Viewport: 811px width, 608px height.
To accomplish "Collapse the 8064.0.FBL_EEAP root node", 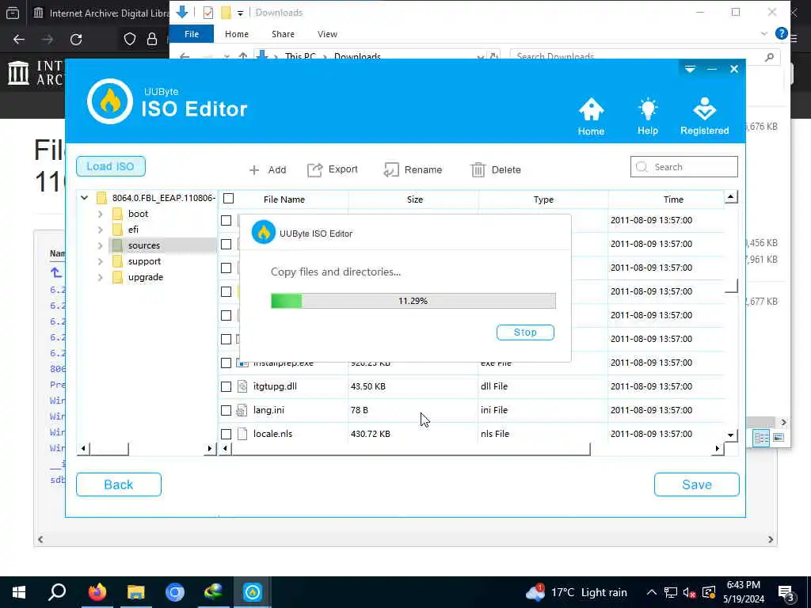I will point(84,197).
